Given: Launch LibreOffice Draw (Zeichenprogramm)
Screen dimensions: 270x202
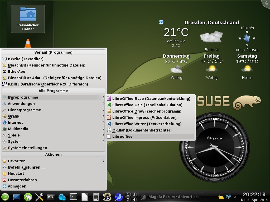Looking at the screenshot, I should tap(150, 111).
